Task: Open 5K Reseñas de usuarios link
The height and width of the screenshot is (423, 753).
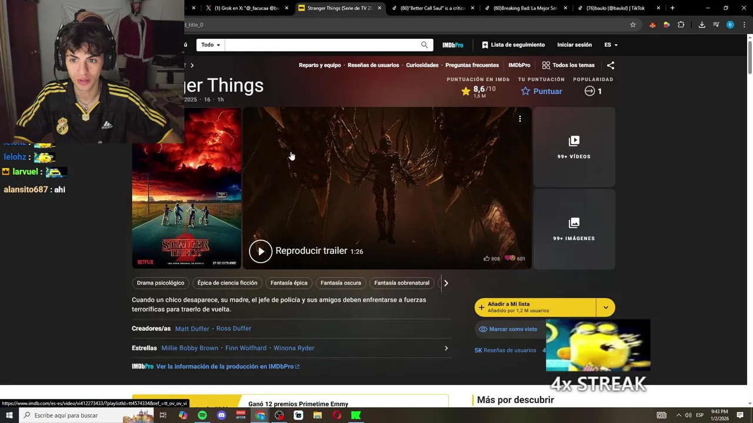Action: pyautogui.click(x=505, y=350)
